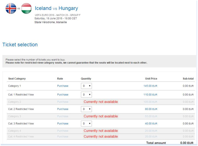Click the greyed-out Category 3 label
Viewport: 198px width, 146px height.
point(14,116)
